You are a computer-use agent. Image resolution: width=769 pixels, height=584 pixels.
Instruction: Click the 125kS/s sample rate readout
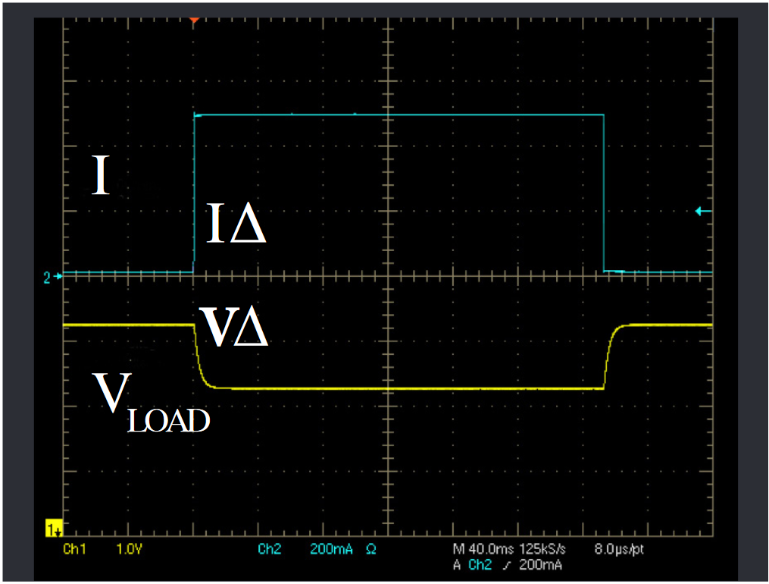(547, 549)
